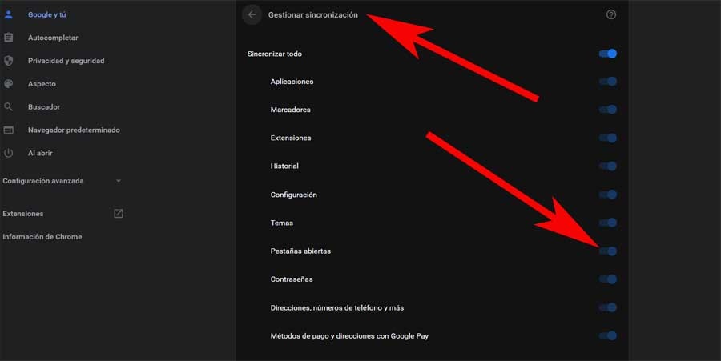Click the Buscador magnifier icon

coord(8,106)
